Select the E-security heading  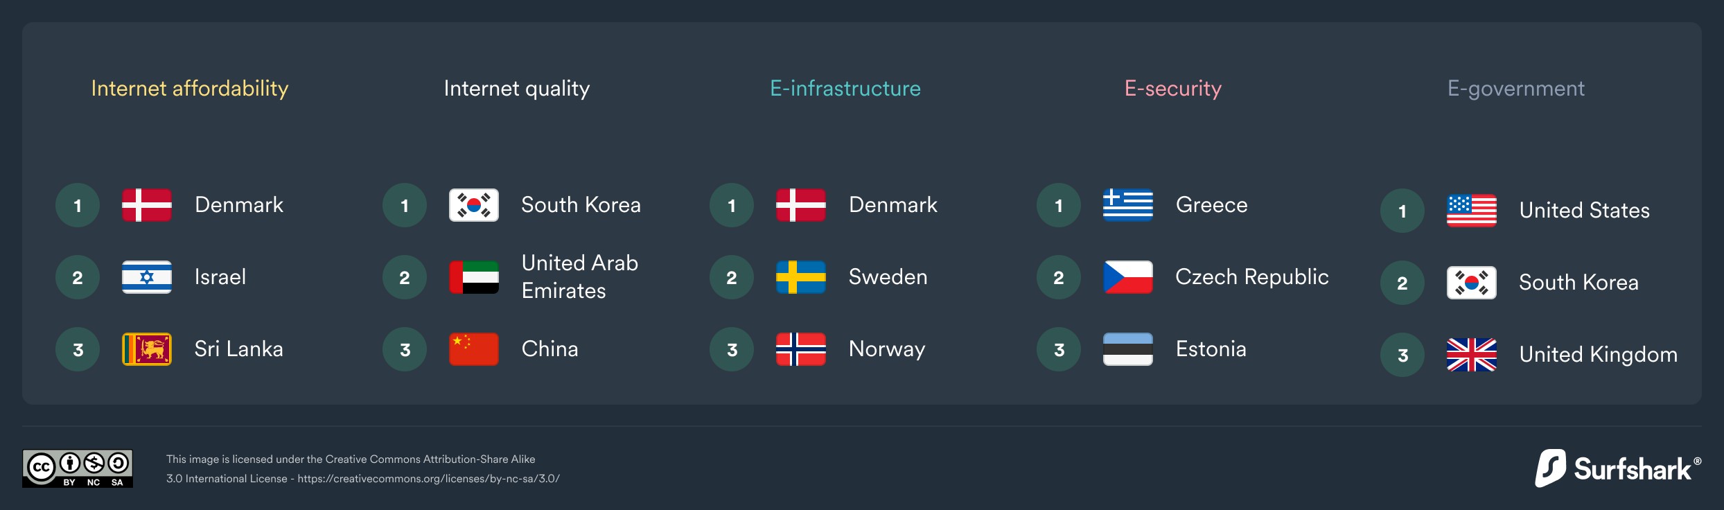(x=1173, y=89)
